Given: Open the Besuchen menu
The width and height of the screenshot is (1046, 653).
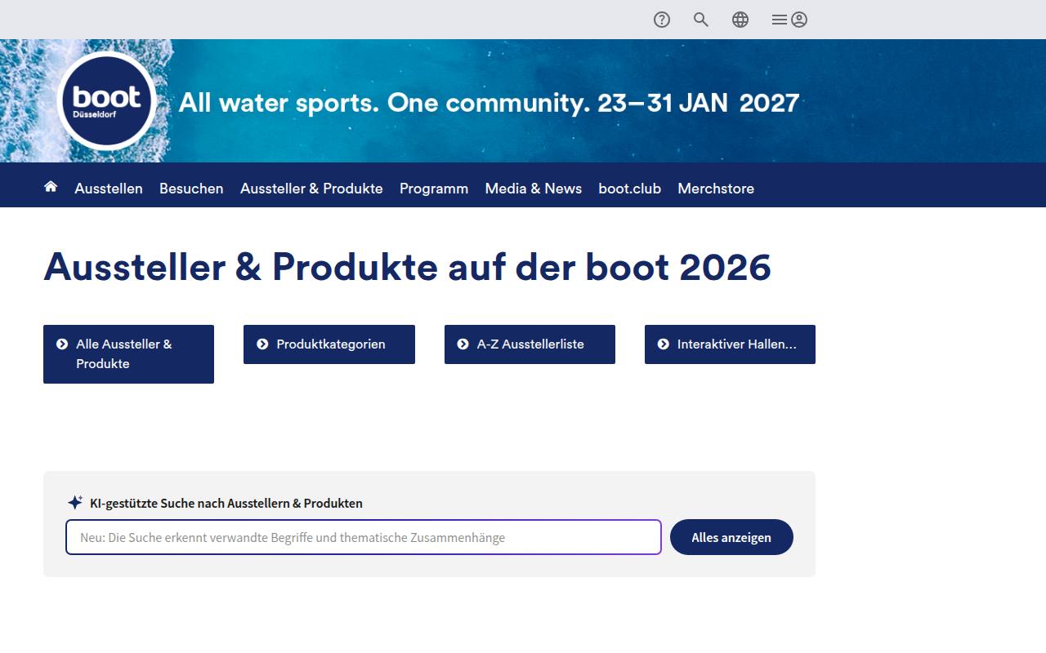Looking at the screenshot, I should 191,189.
